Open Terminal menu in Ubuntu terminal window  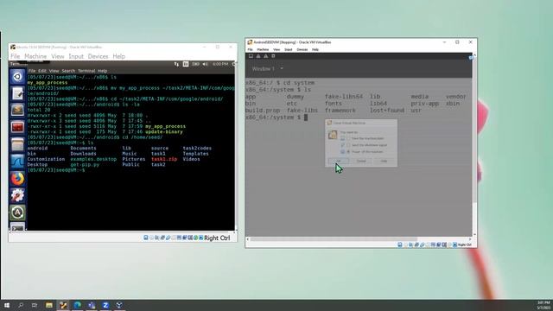point(86,71)
